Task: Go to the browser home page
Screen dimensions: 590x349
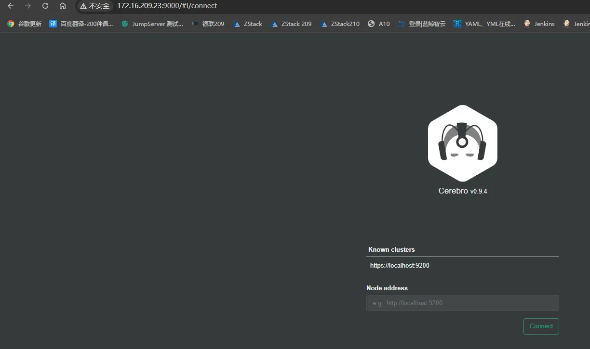Action: coord(63,6)
